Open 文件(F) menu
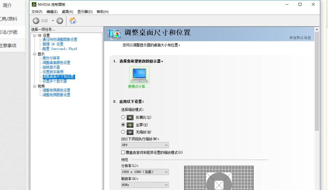The image size is (328, 190). point(37,12)
